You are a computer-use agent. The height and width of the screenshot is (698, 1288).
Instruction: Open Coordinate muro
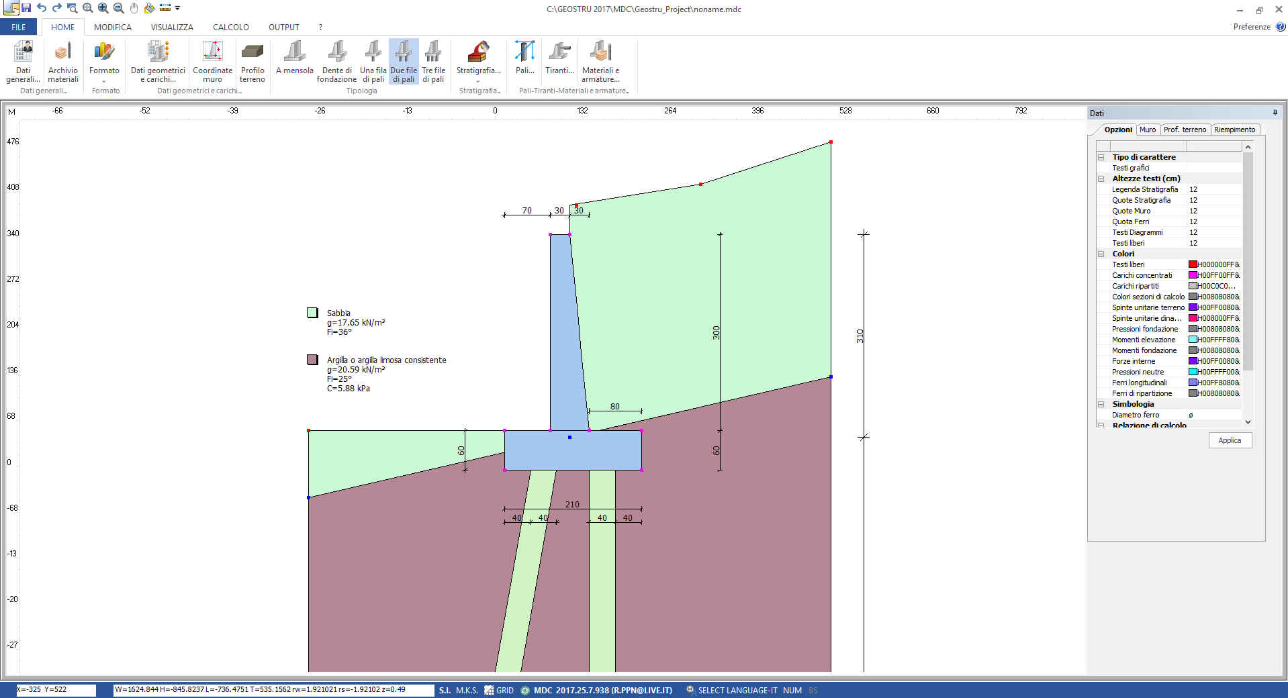coord(212,61)
